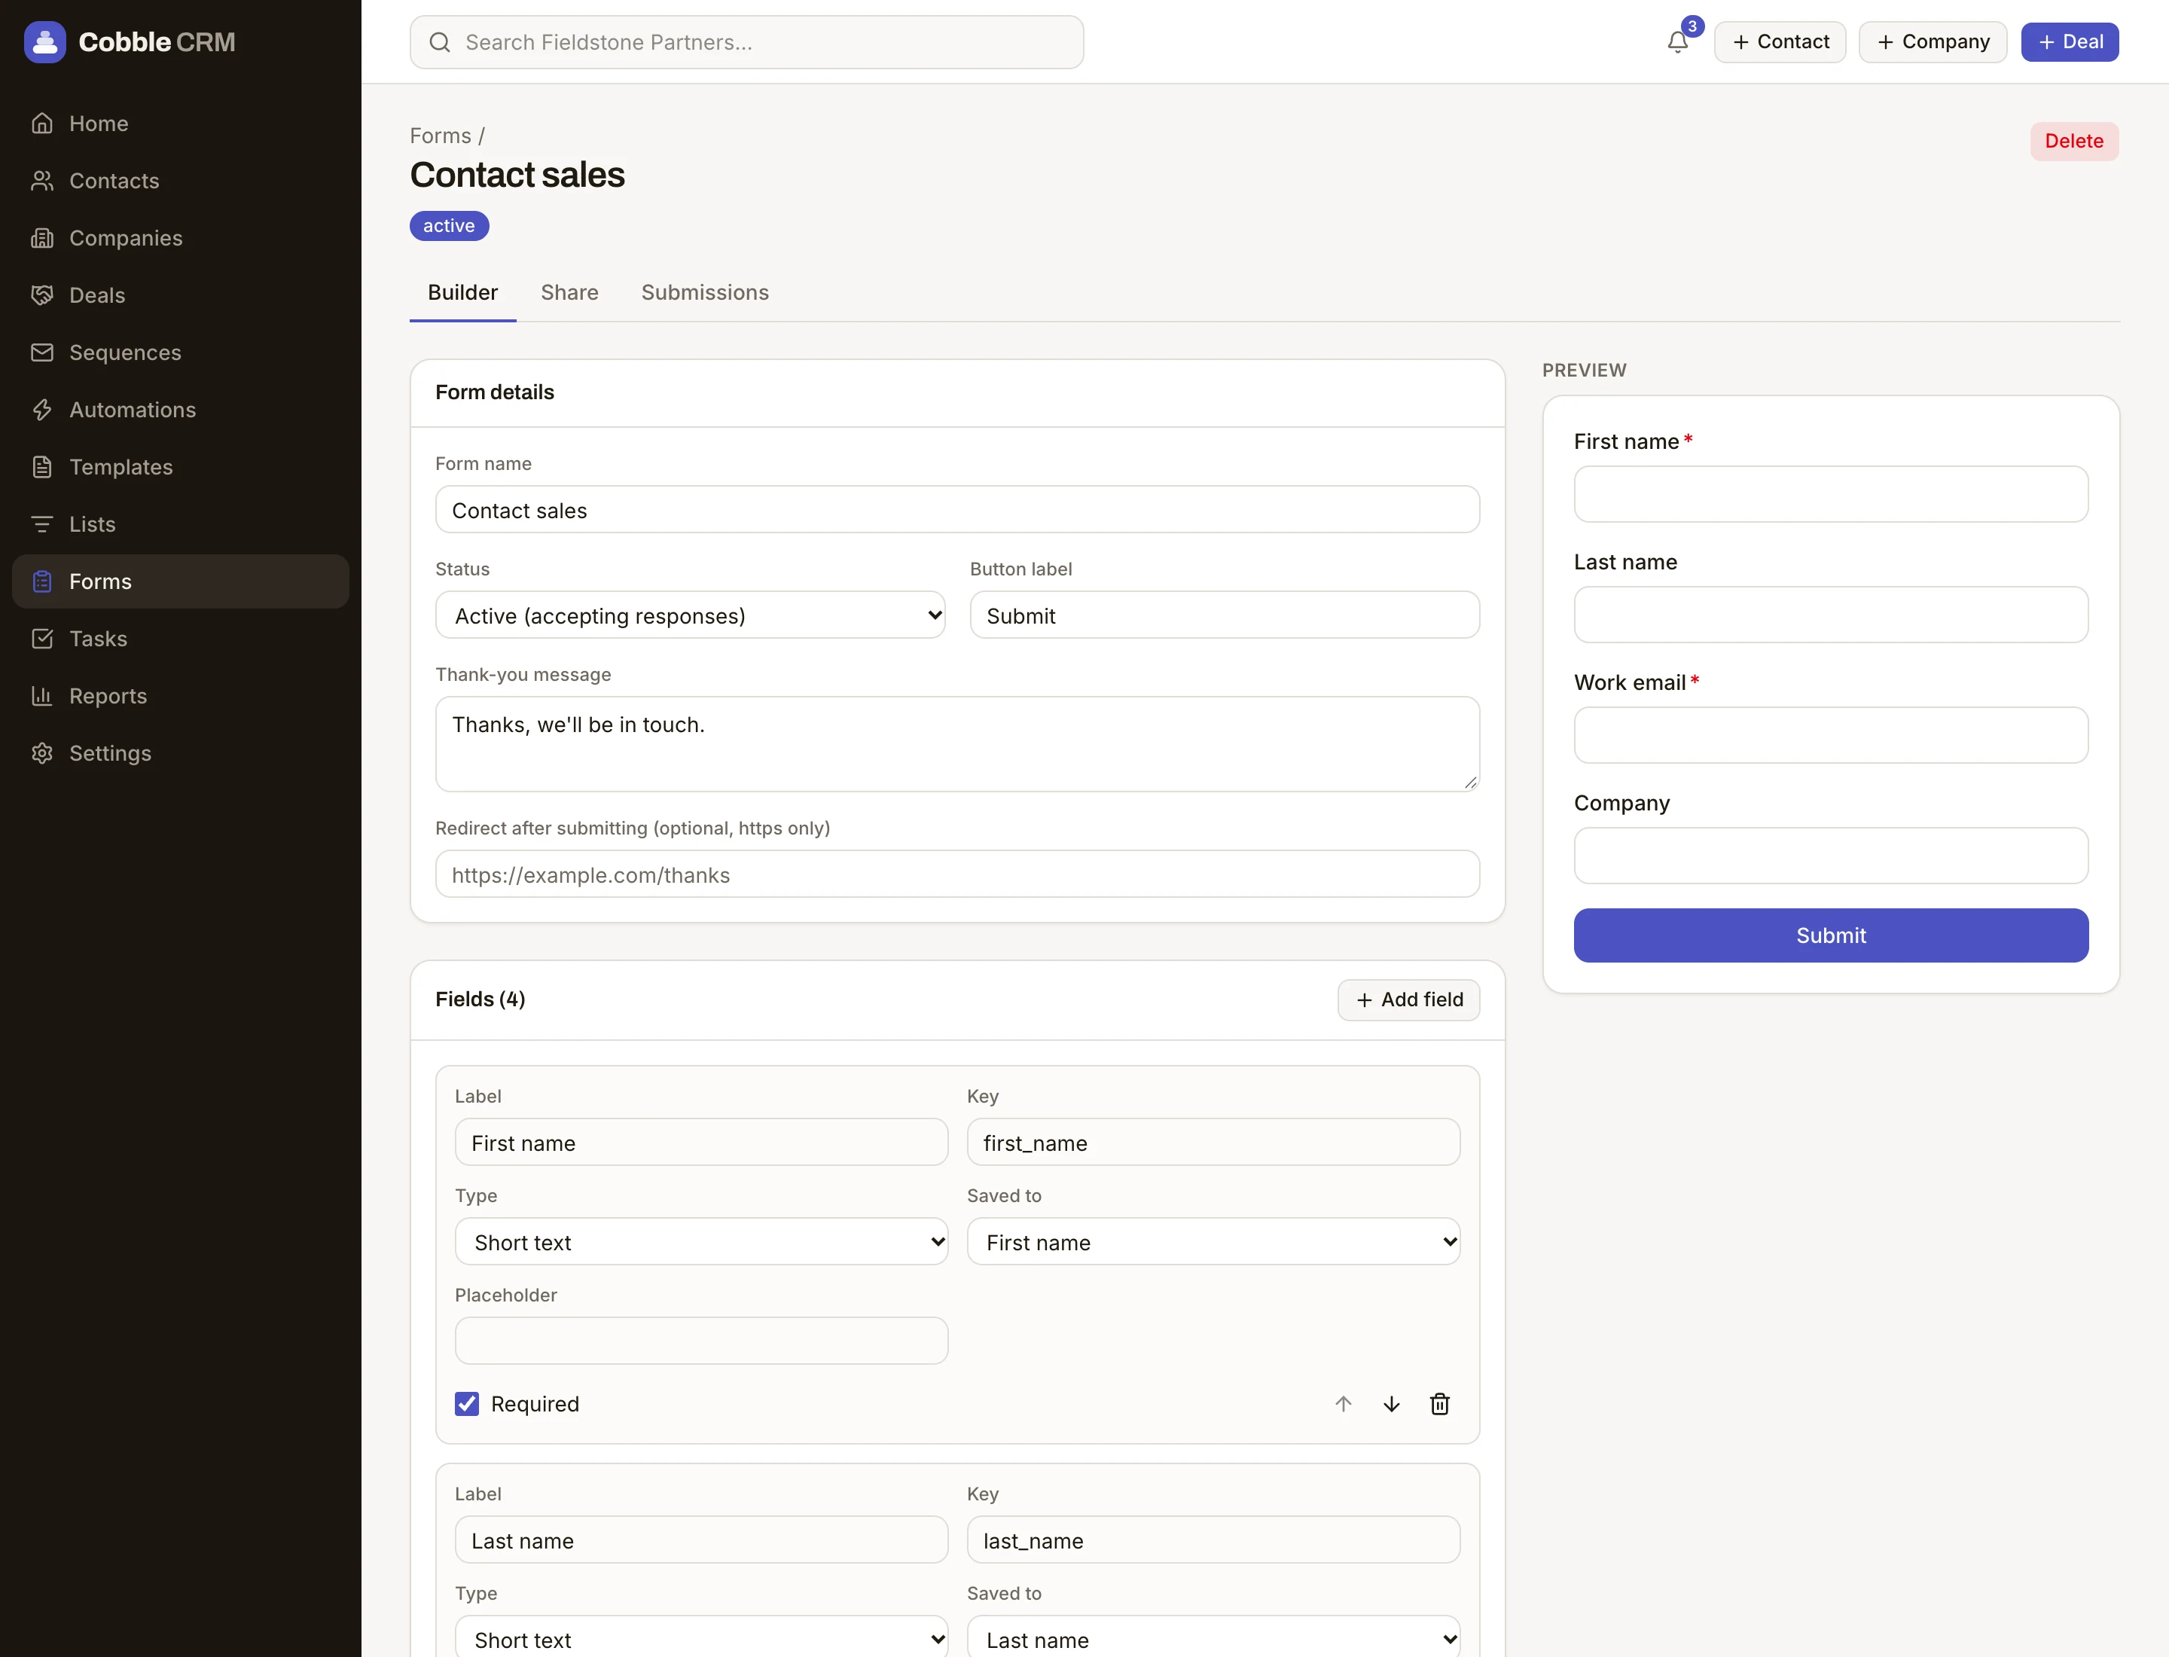Open Sequences from sidebar

coord(181,352)
